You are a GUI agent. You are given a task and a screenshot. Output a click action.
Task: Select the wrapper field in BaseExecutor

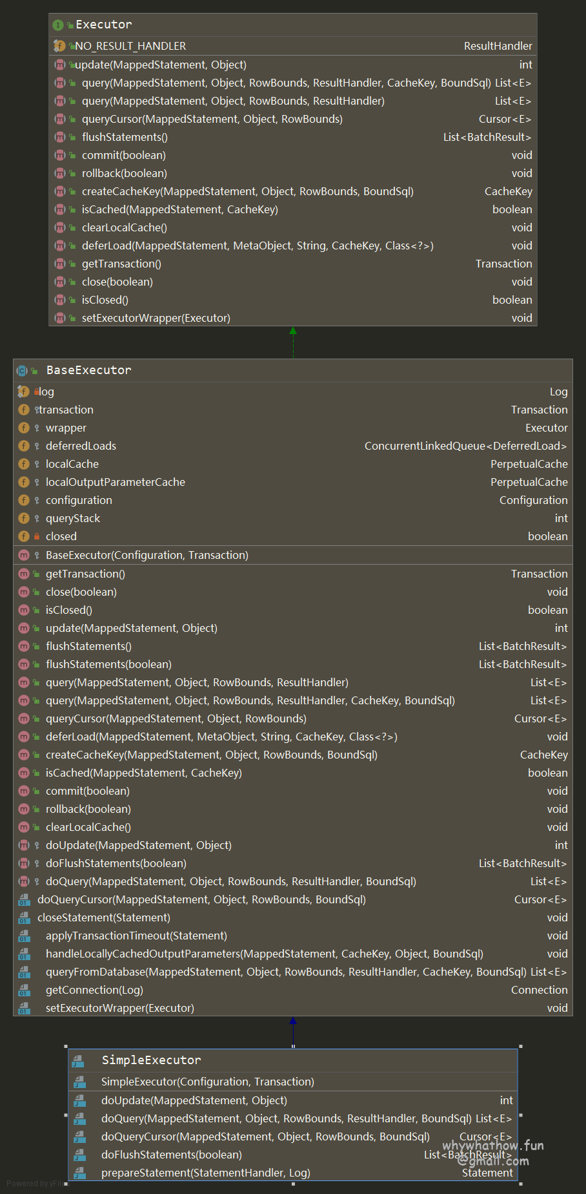[x=66, y=428]
